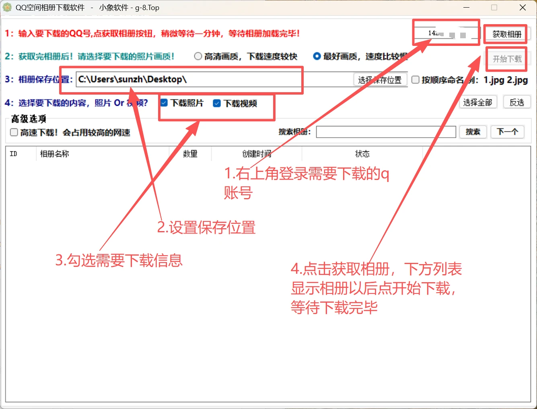Click the 数量 column header
This screenshot has width=537, height=409.
(190, 154)
